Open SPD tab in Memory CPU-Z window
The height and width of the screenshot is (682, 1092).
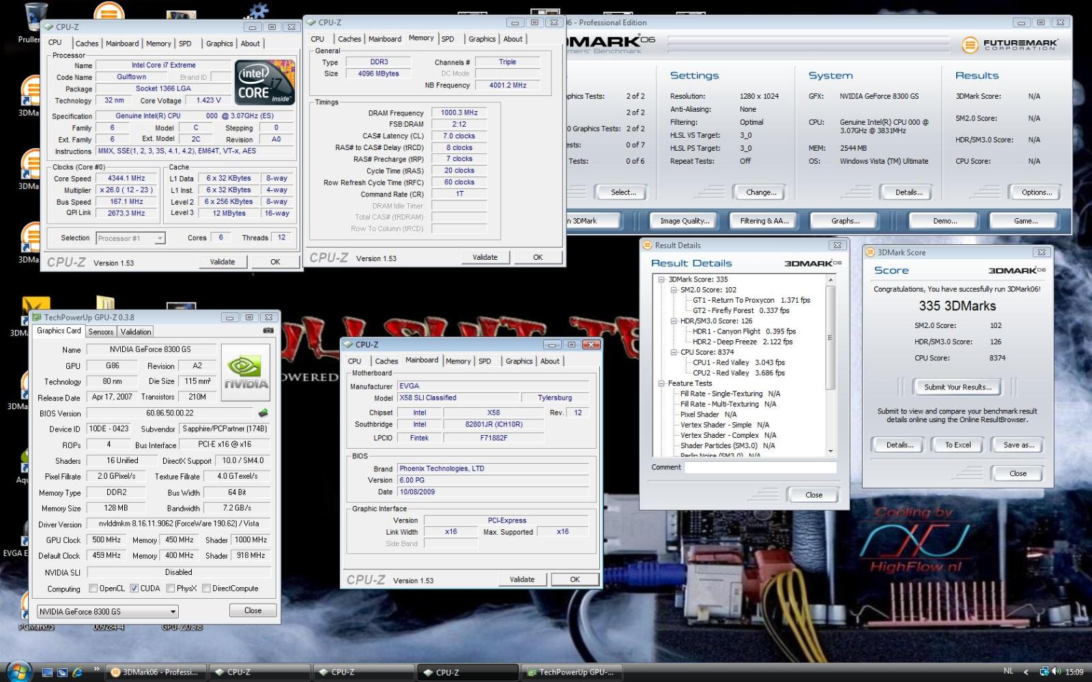[448, 39]
